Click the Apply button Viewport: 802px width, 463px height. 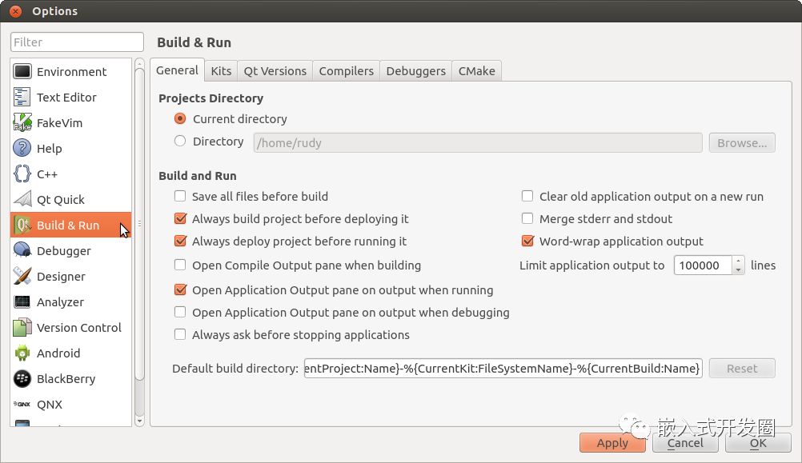click(612, 442)
